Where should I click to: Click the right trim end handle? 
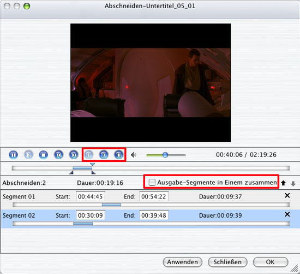point(94,173)
